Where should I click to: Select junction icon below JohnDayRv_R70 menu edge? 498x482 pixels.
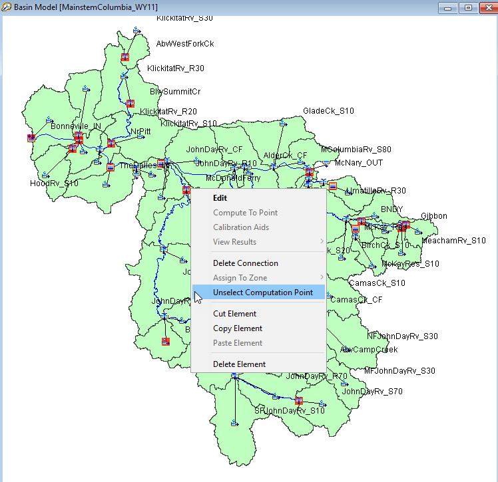coord(235,376)
